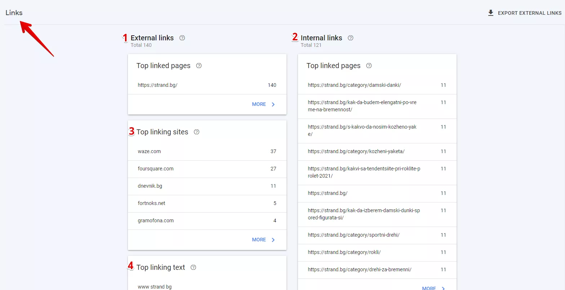Image resolution: width=565 pixels, height=290 pixels.
Task: Open kak-da-izberem-damski-dunki row
Action: click(x=377, y=214)
